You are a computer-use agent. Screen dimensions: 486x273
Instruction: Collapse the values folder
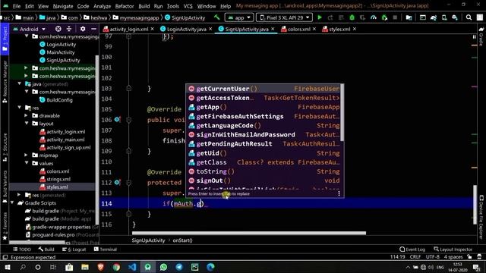[27, 163]
